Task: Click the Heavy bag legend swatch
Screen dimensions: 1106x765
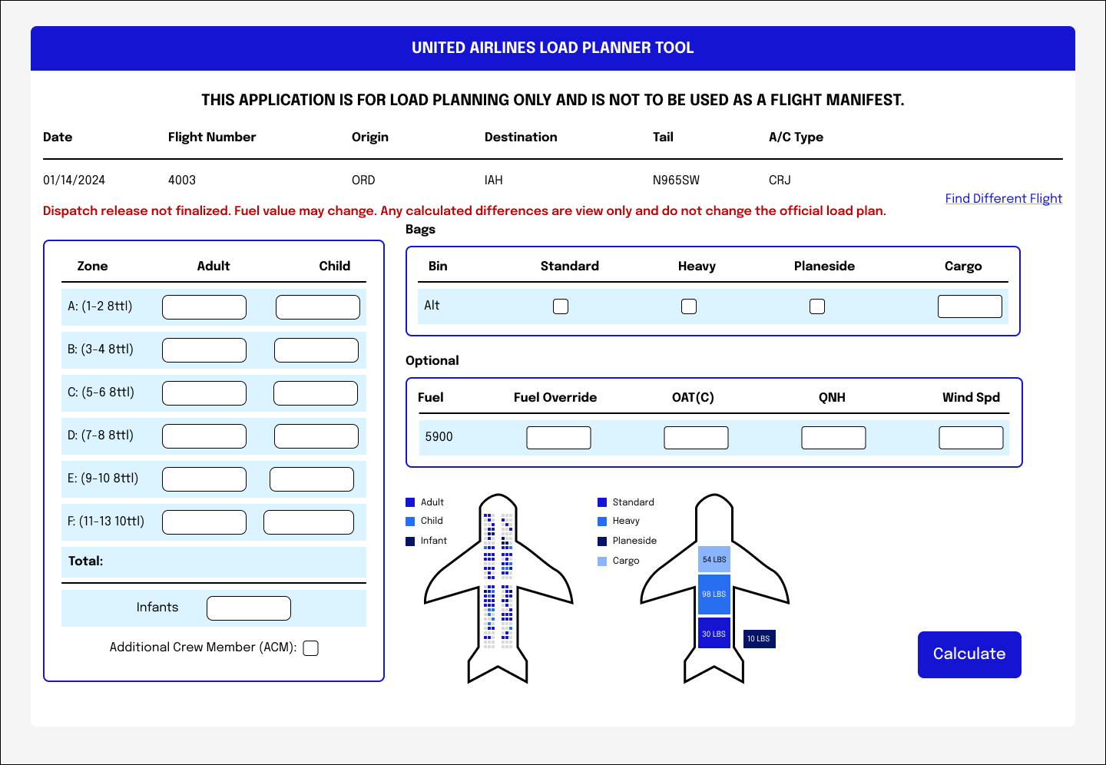Action: pyautogui.click(x=602, y=522)
